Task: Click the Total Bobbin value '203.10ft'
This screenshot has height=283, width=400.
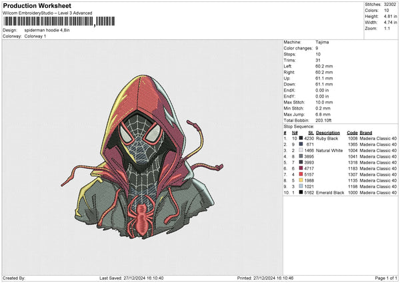Action: tap(323, 120)
